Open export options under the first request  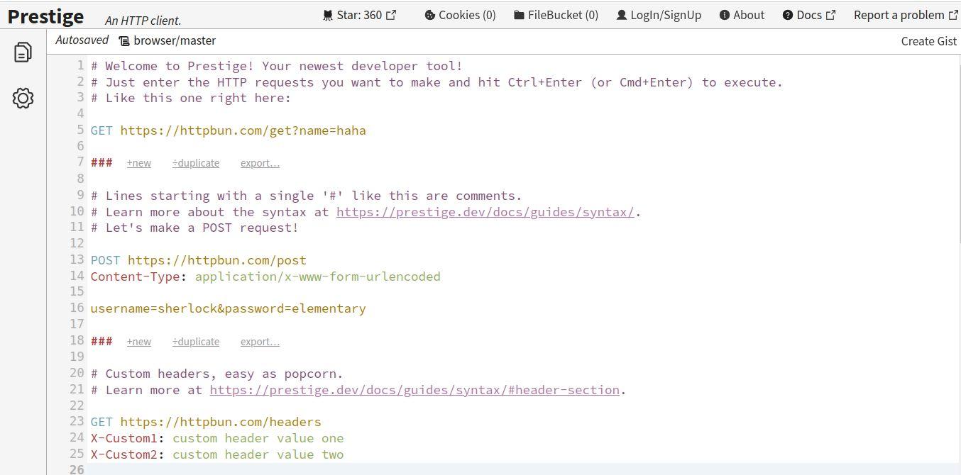coord(260,163)
